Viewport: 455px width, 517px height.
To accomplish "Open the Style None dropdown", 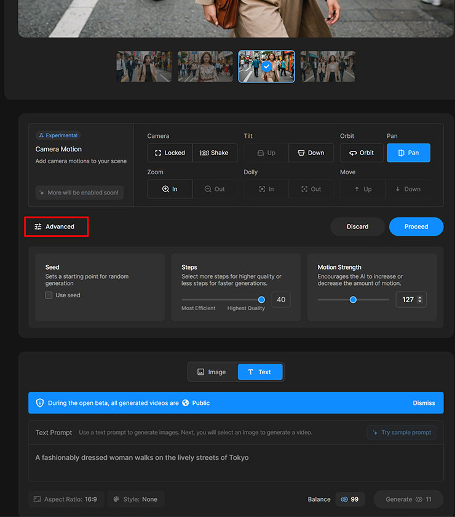I will coord(136,499).
